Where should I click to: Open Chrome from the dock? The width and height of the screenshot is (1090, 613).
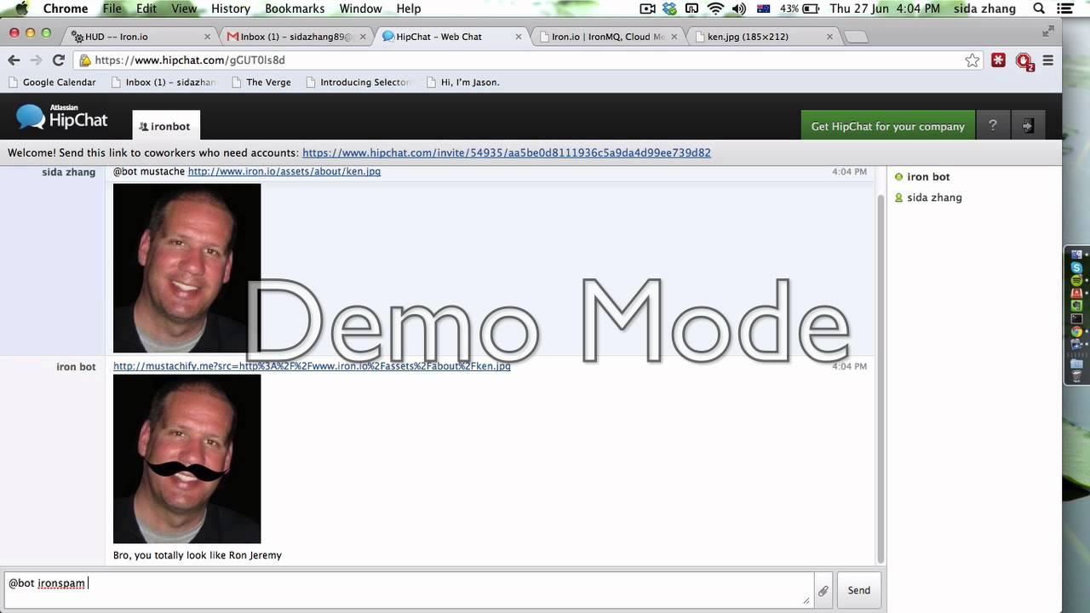point(1076,332)
